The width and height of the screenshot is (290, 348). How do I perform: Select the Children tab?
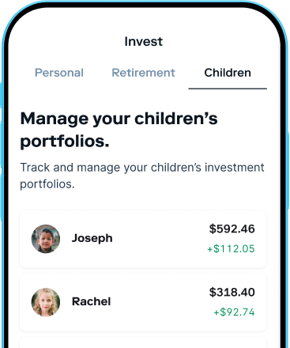(228, 73)
